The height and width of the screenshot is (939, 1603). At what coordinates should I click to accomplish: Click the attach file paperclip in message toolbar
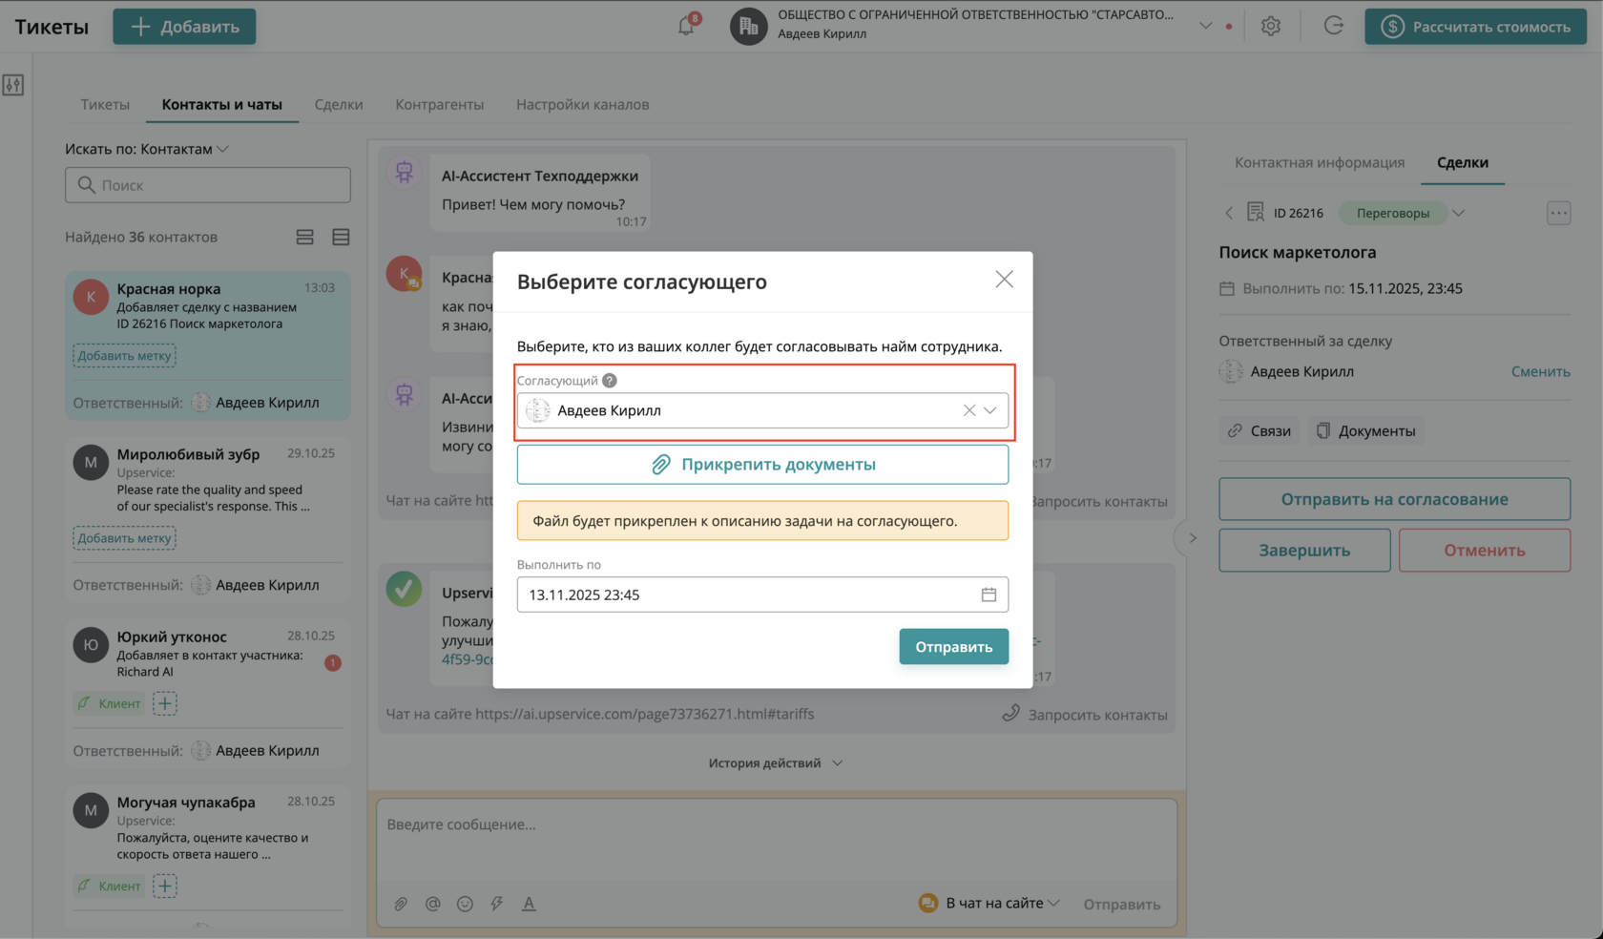point(401,904)
